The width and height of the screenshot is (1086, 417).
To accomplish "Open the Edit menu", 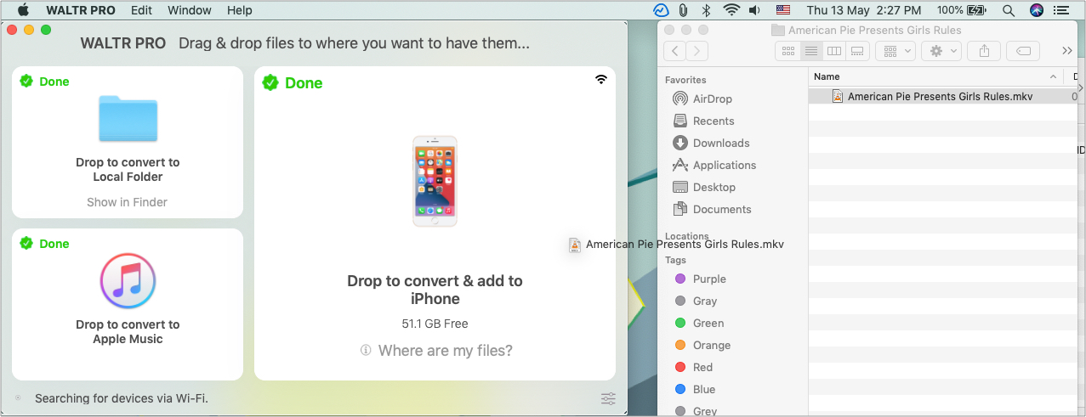I will (x=142, y=10).
